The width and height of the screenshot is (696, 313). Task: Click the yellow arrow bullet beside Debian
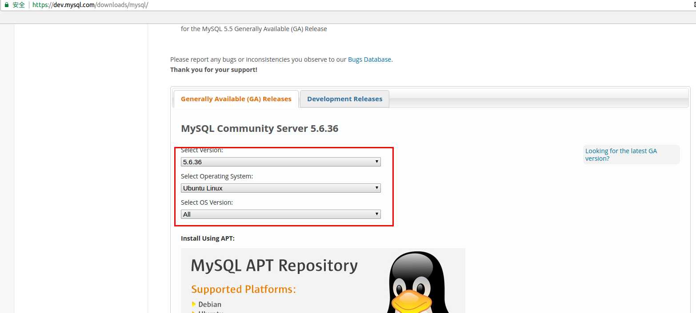click(194, 304)
